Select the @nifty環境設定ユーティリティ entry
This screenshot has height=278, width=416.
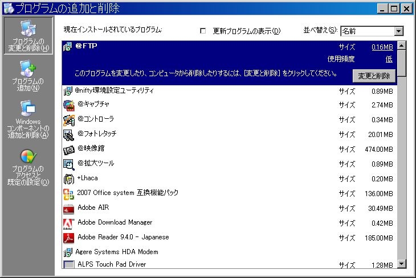point(230,92)
